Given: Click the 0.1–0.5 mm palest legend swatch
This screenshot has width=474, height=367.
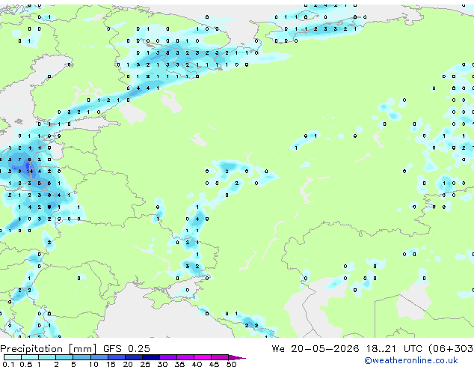Looking at the screenshot, I should click(13, 357).
